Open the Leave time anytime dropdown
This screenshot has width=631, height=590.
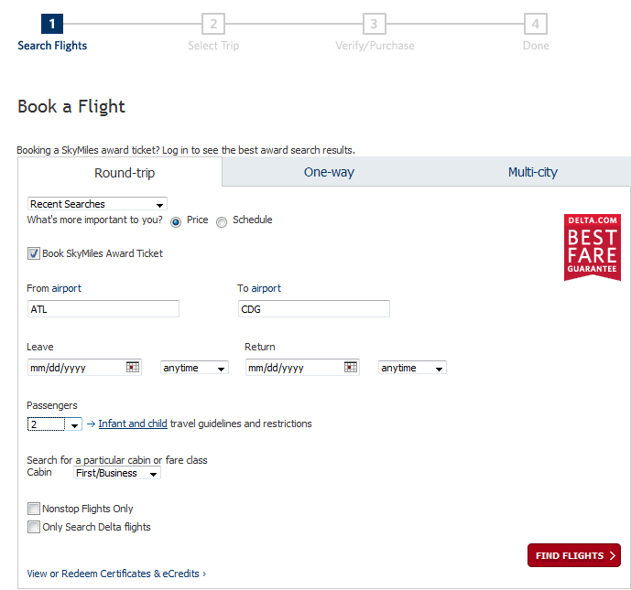[x=194, y=368]
